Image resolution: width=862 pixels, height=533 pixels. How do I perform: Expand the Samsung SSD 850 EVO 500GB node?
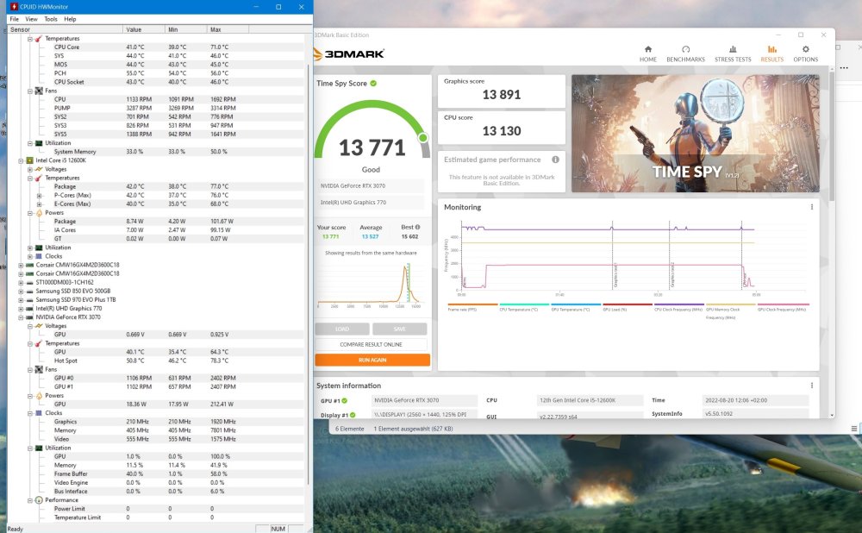pyautogui.click(x=22, y=291)
